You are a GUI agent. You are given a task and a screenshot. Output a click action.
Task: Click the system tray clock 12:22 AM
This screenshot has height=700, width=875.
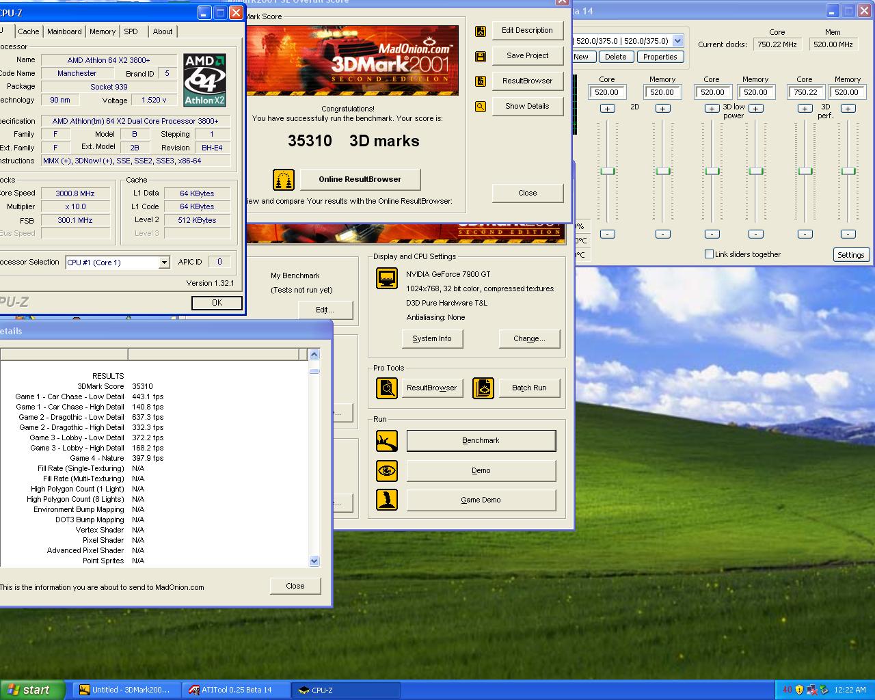pos(850,690)
